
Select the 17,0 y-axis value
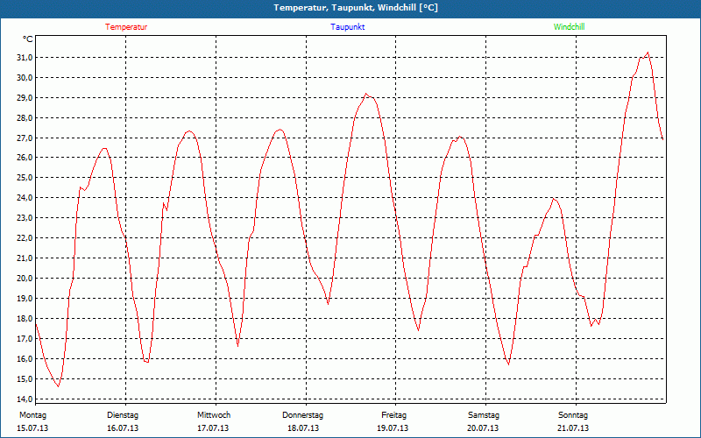pyautogui.click(x=25, y=339)
